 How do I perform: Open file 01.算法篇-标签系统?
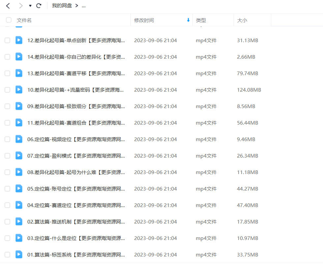tap(76, 255)
